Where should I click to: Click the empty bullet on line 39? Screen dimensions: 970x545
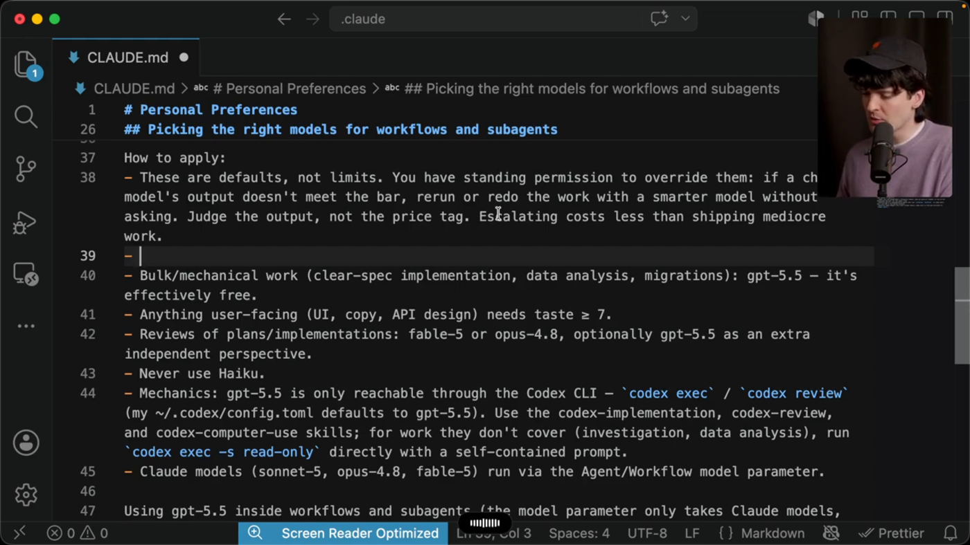pyautogui.click(x=128, y=256)
